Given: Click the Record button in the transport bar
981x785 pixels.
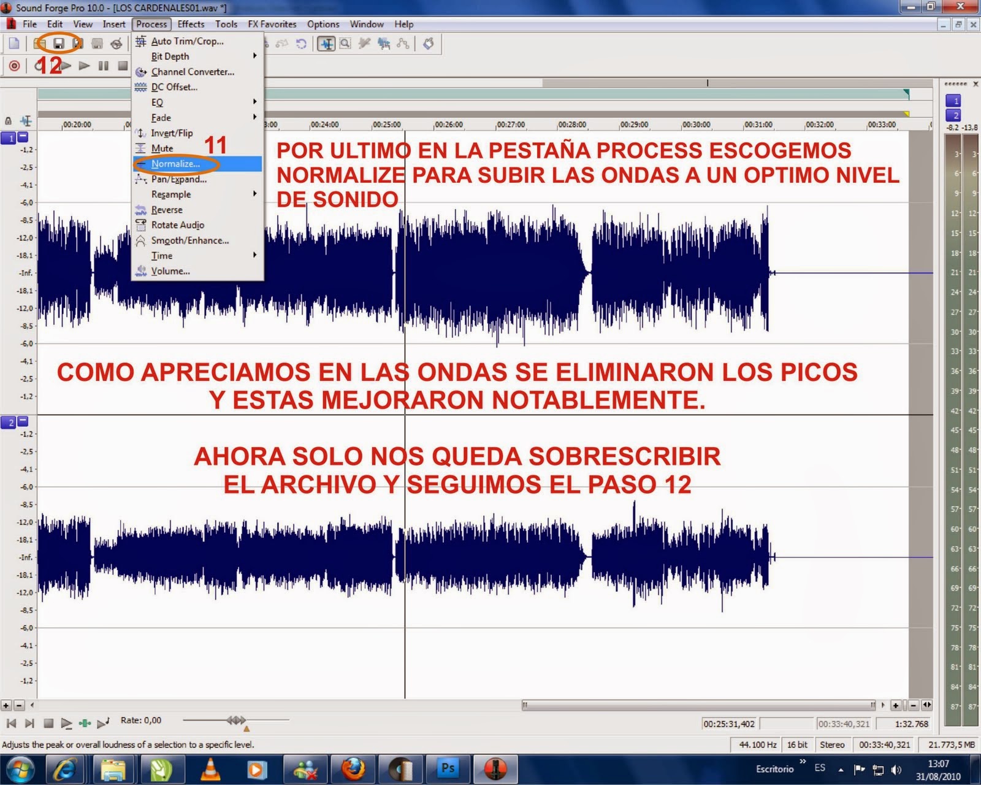Looking at the screenshot, I should 15,66.
